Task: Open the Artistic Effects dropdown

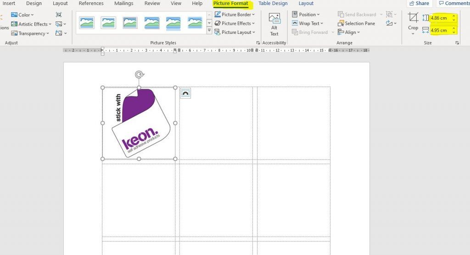Action: tap(31, 24)
